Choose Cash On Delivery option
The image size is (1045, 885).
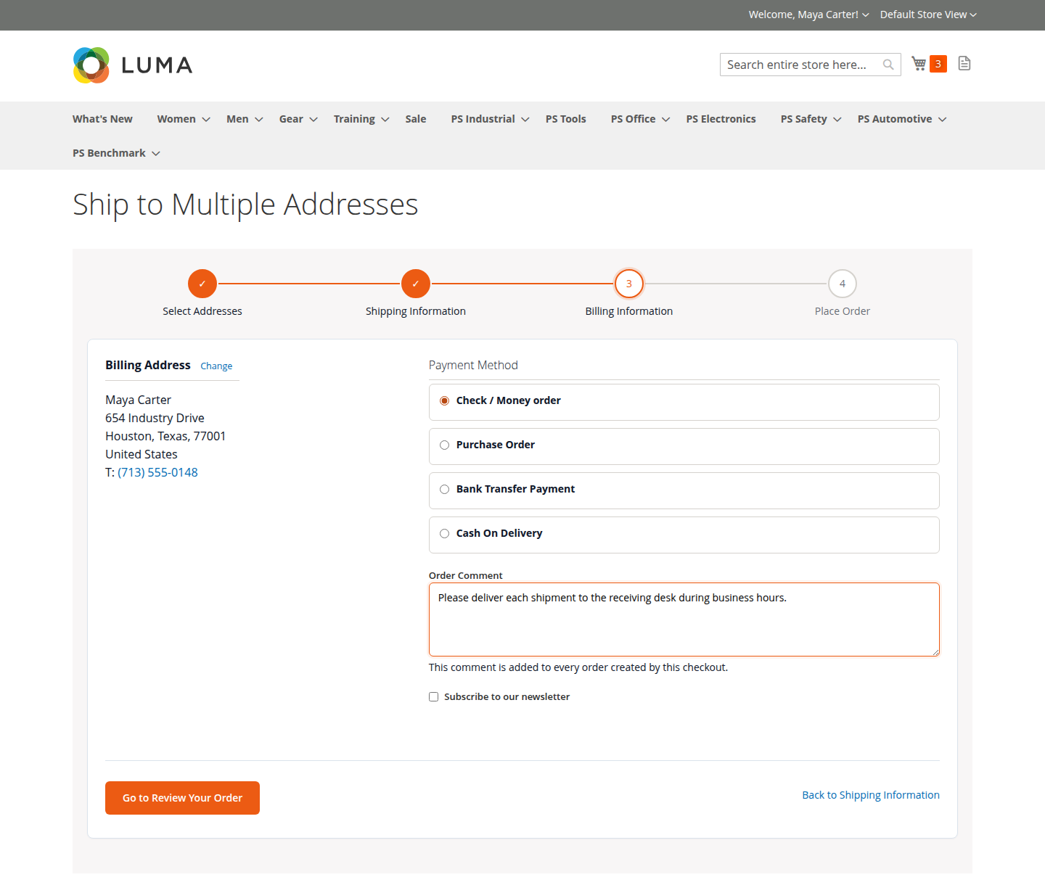[x=445, y=534]
